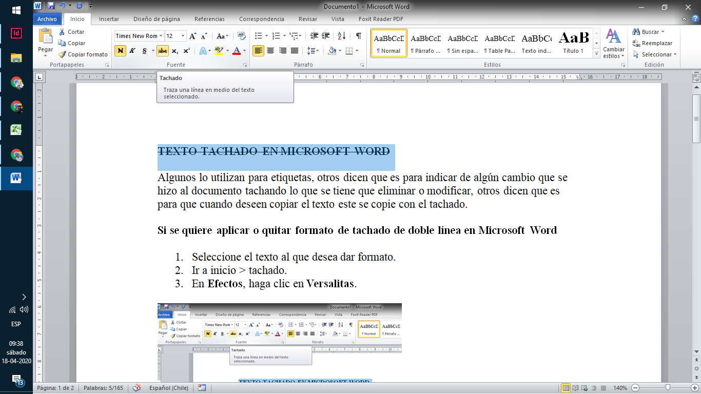
Task: Switch to the Insertar tab
Action: point(109,19)
